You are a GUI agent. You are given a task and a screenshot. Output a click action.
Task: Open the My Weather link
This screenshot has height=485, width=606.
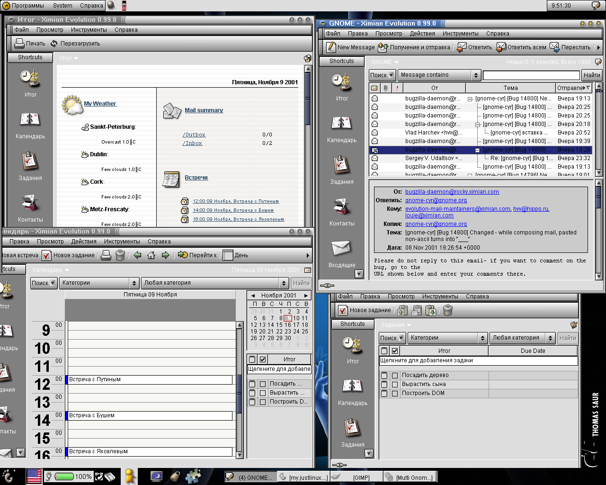pyautogui.click(x=100, y=104)
